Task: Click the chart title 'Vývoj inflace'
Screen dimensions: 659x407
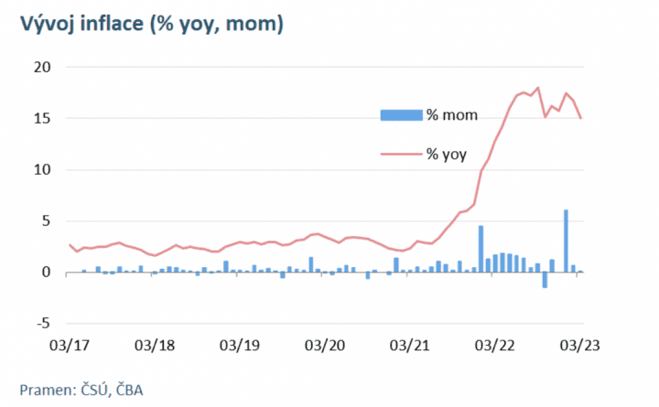Action: [82, 23]
